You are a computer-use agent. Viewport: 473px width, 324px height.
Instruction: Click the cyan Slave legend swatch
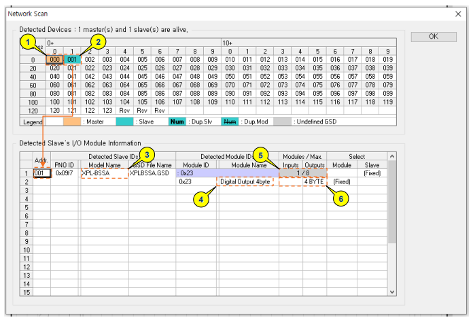point(125,122)
